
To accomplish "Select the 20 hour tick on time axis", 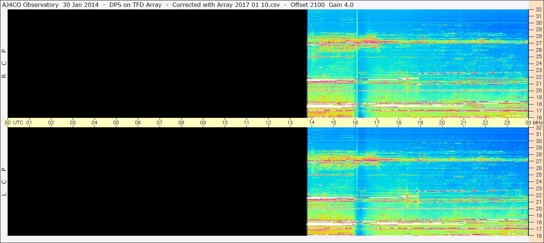I will point(442,123).
